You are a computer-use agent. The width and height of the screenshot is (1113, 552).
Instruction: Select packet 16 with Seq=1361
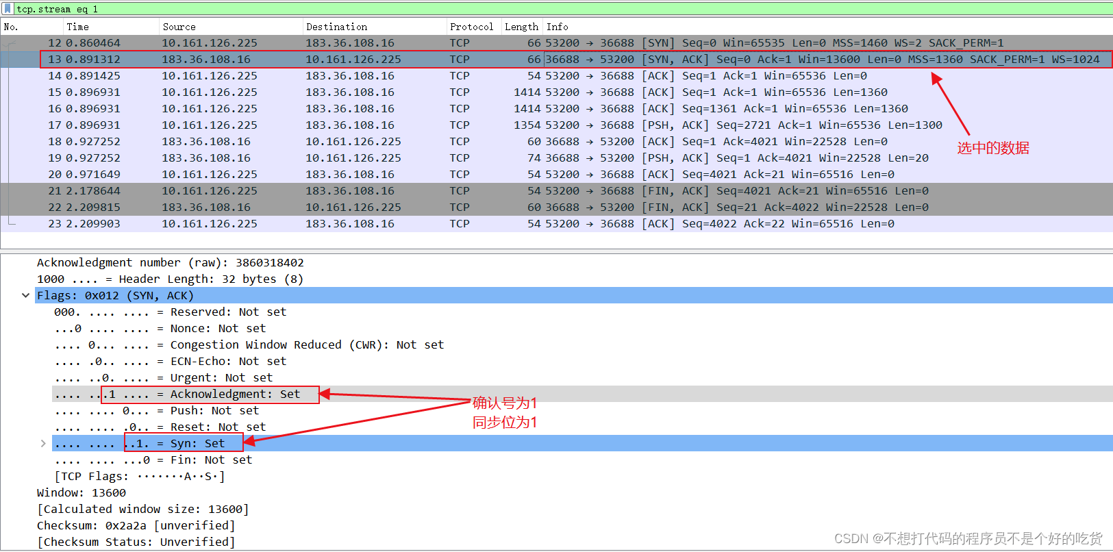(556, 109)
